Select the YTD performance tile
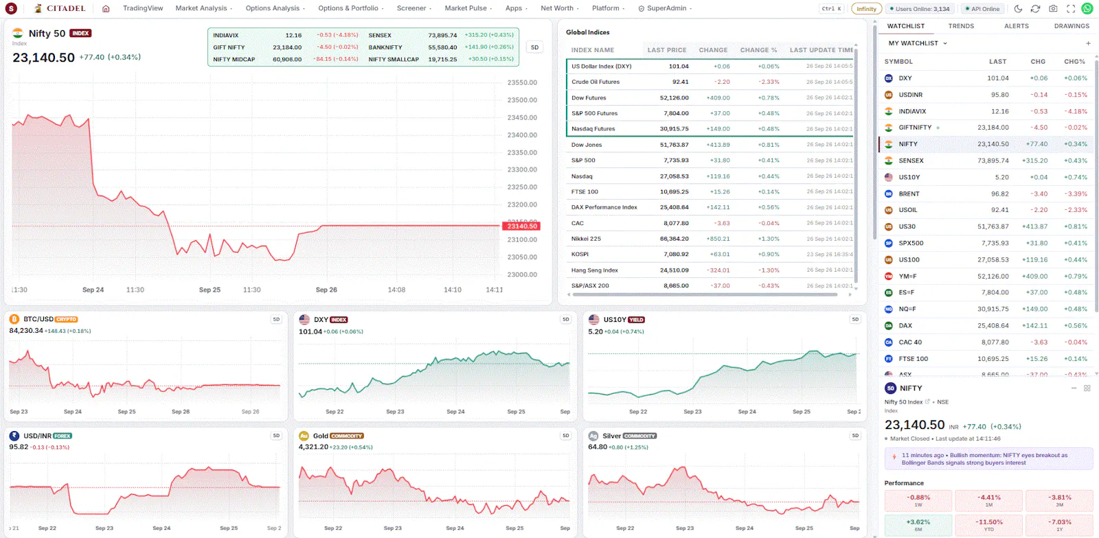The height and width of the screenshot is (538, 1099). pyautogui.click(x=989, y=525)
